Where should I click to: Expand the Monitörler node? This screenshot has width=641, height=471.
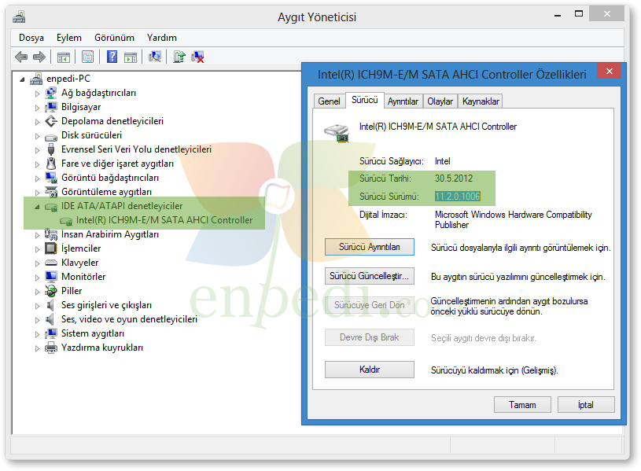pos(37,278)
